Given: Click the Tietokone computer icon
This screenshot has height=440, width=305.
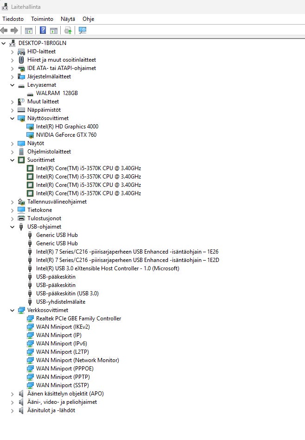Looking at the screenshot, I should coord(21,210).
